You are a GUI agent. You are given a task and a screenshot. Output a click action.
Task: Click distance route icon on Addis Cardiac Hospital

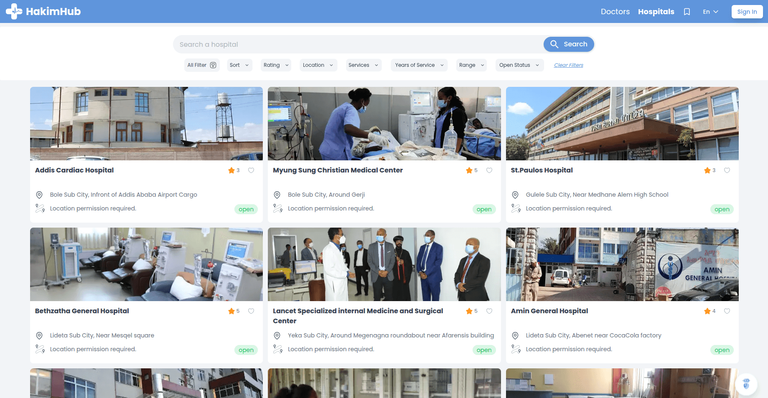pos(40,208)
